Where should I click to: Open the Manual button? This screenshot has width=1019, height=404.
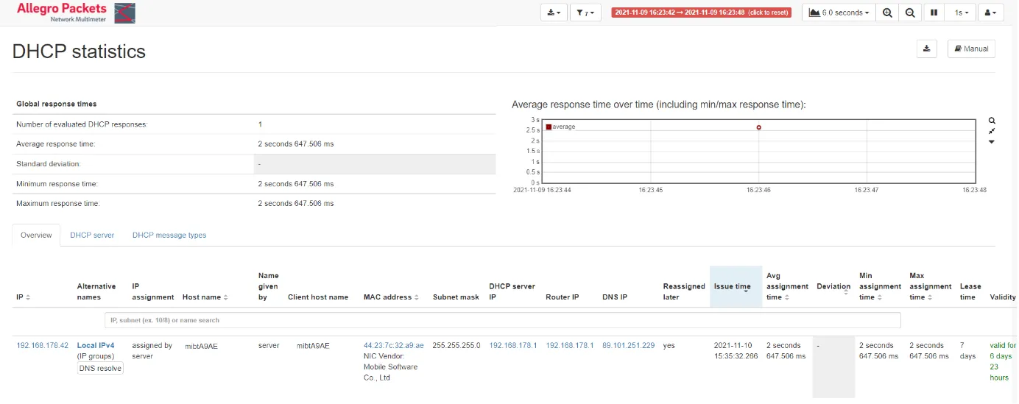point(971,49)
